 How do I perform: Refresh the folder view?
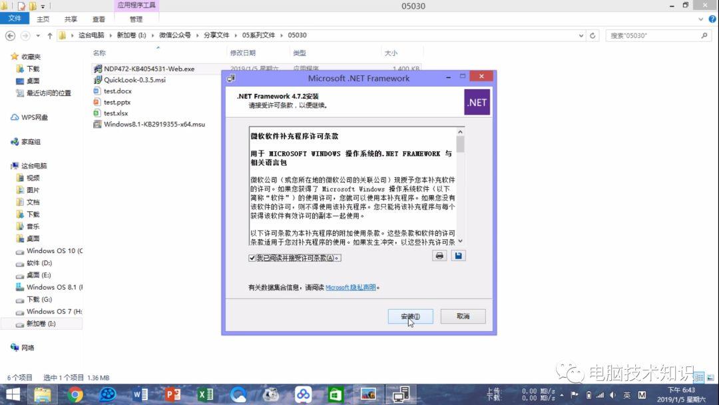pyautogui.click(x=593, y=35)
